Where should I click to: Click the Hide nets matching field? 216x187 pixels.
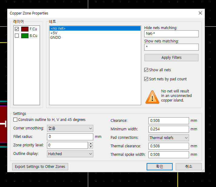tap(171, 34)
